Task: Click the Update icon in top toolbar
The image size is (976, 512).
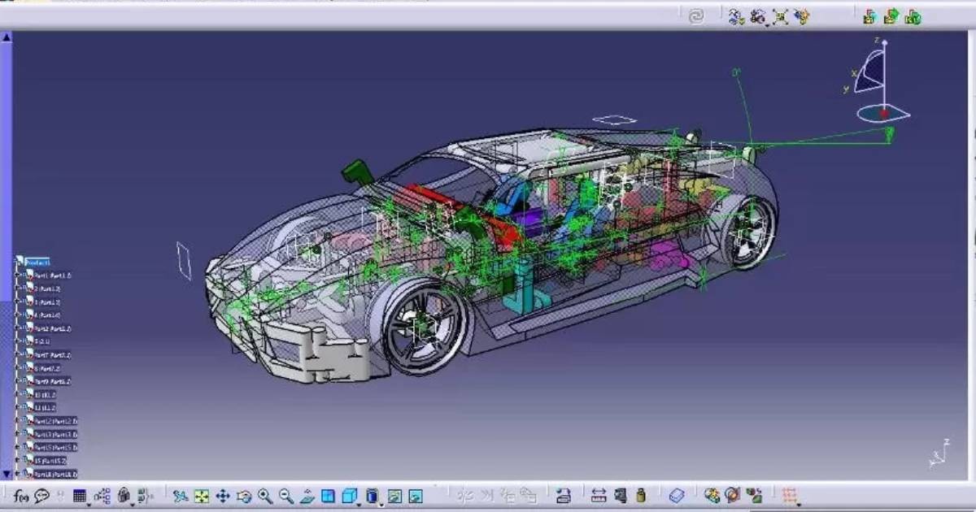Action: (695, 14)
